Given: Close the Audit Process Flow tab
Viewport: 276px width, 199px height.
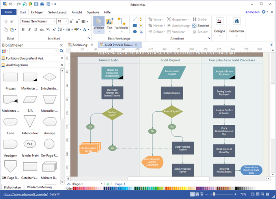Looking at the screenshot, I should (x=136, y=45).
